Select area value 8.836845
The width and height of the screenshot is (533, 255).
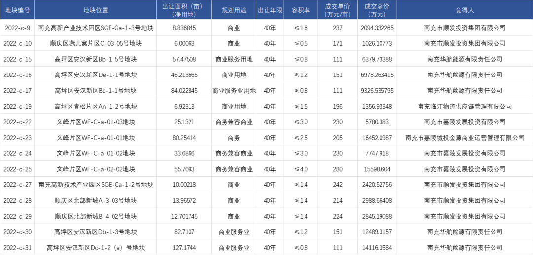[x=184, y=28]
